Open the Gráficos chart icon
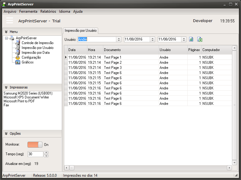241x180 pixels. 18,62
